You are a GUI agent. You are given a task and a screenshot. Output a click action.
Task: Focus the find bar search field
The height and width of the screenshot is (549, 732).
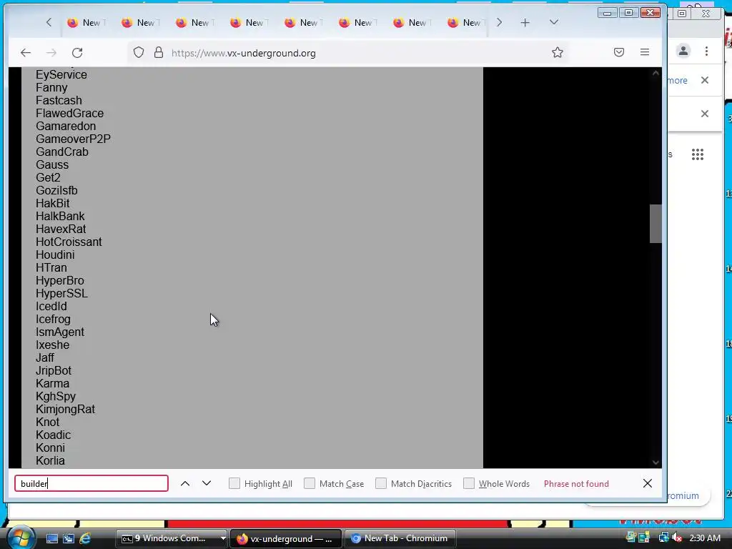pos(91,484)
